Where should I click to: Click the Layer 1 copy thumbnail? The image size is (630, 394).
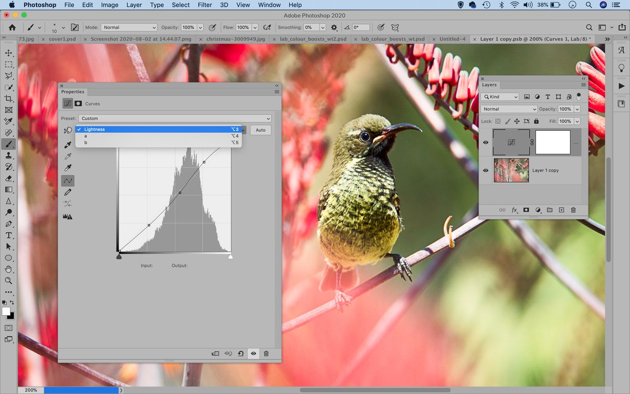point(511,170)
